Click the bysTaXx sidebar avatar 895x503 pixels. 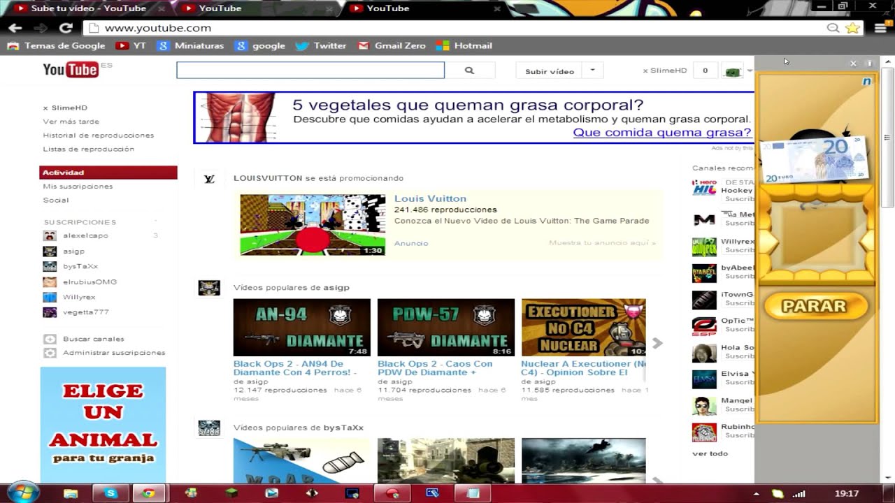(50, 266)
